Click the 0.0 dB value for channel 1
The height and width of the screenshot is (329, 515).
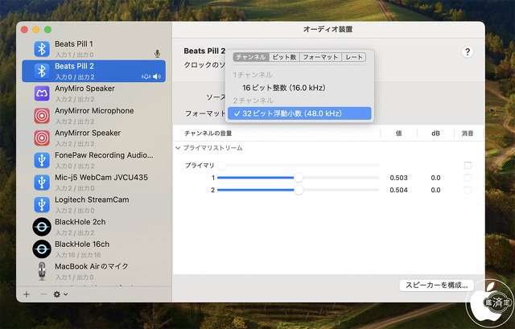click(435, 178)
